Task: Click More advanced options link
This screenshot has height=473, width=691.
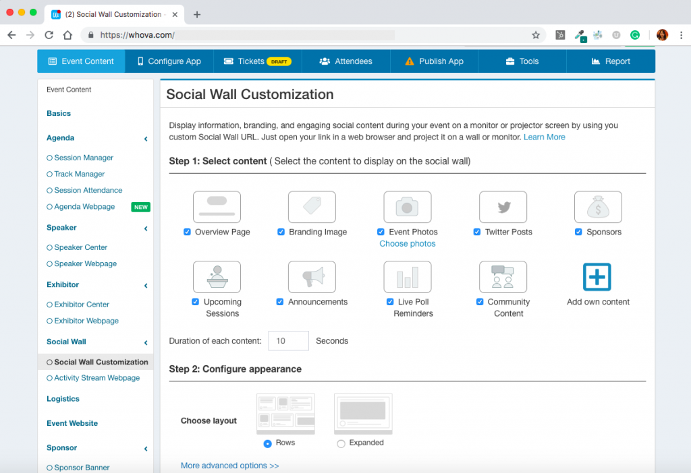Action: tap(229, 465)
